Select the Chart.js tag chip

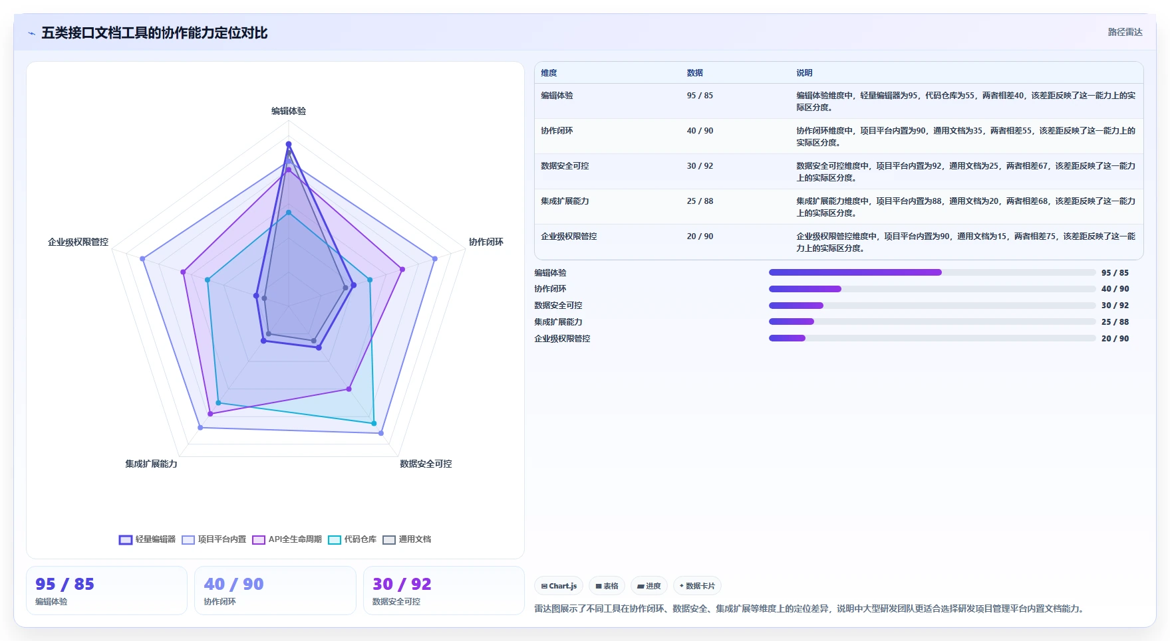[559, 586]
